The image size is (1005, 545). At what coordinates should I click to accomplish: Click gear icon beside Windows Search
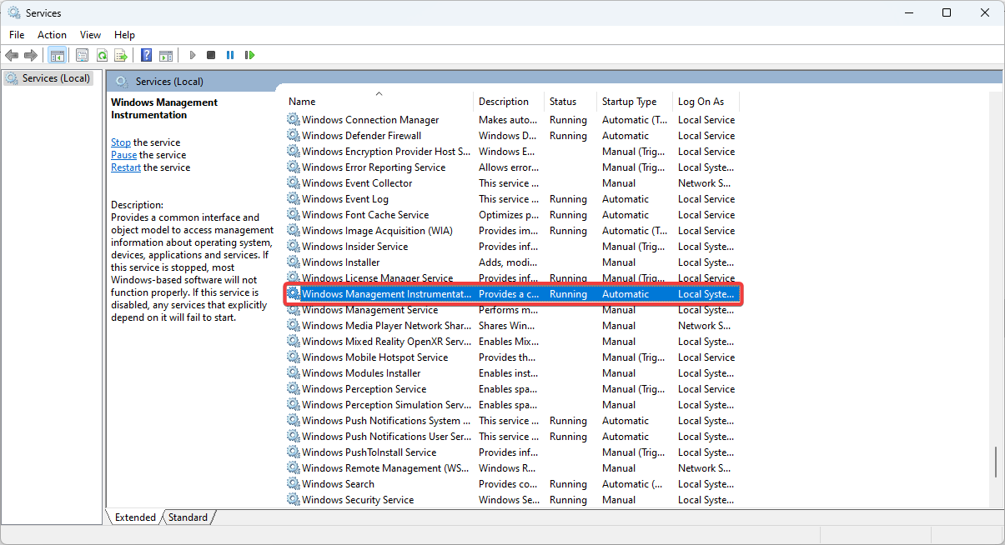pos(294,484)
